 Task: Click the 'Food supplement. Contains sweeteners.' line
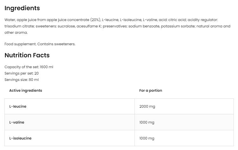(40, 44)
